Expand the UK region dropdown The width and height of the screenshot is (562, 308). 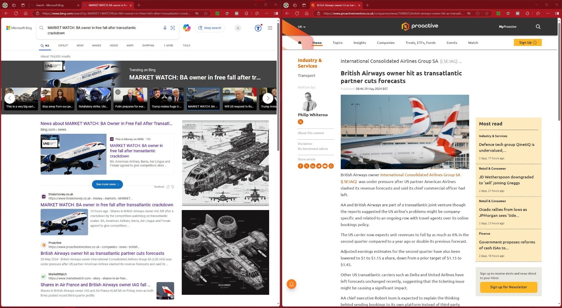[x=302, y=27]
